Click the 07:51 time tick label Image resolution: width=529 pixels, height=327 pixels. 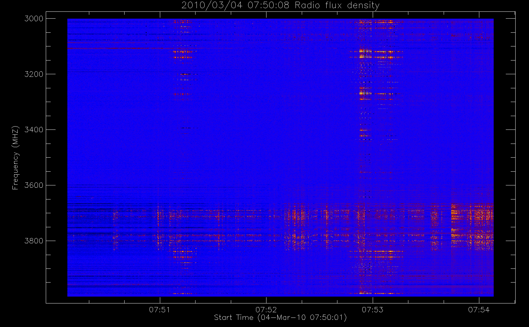(x=160, y=310)
